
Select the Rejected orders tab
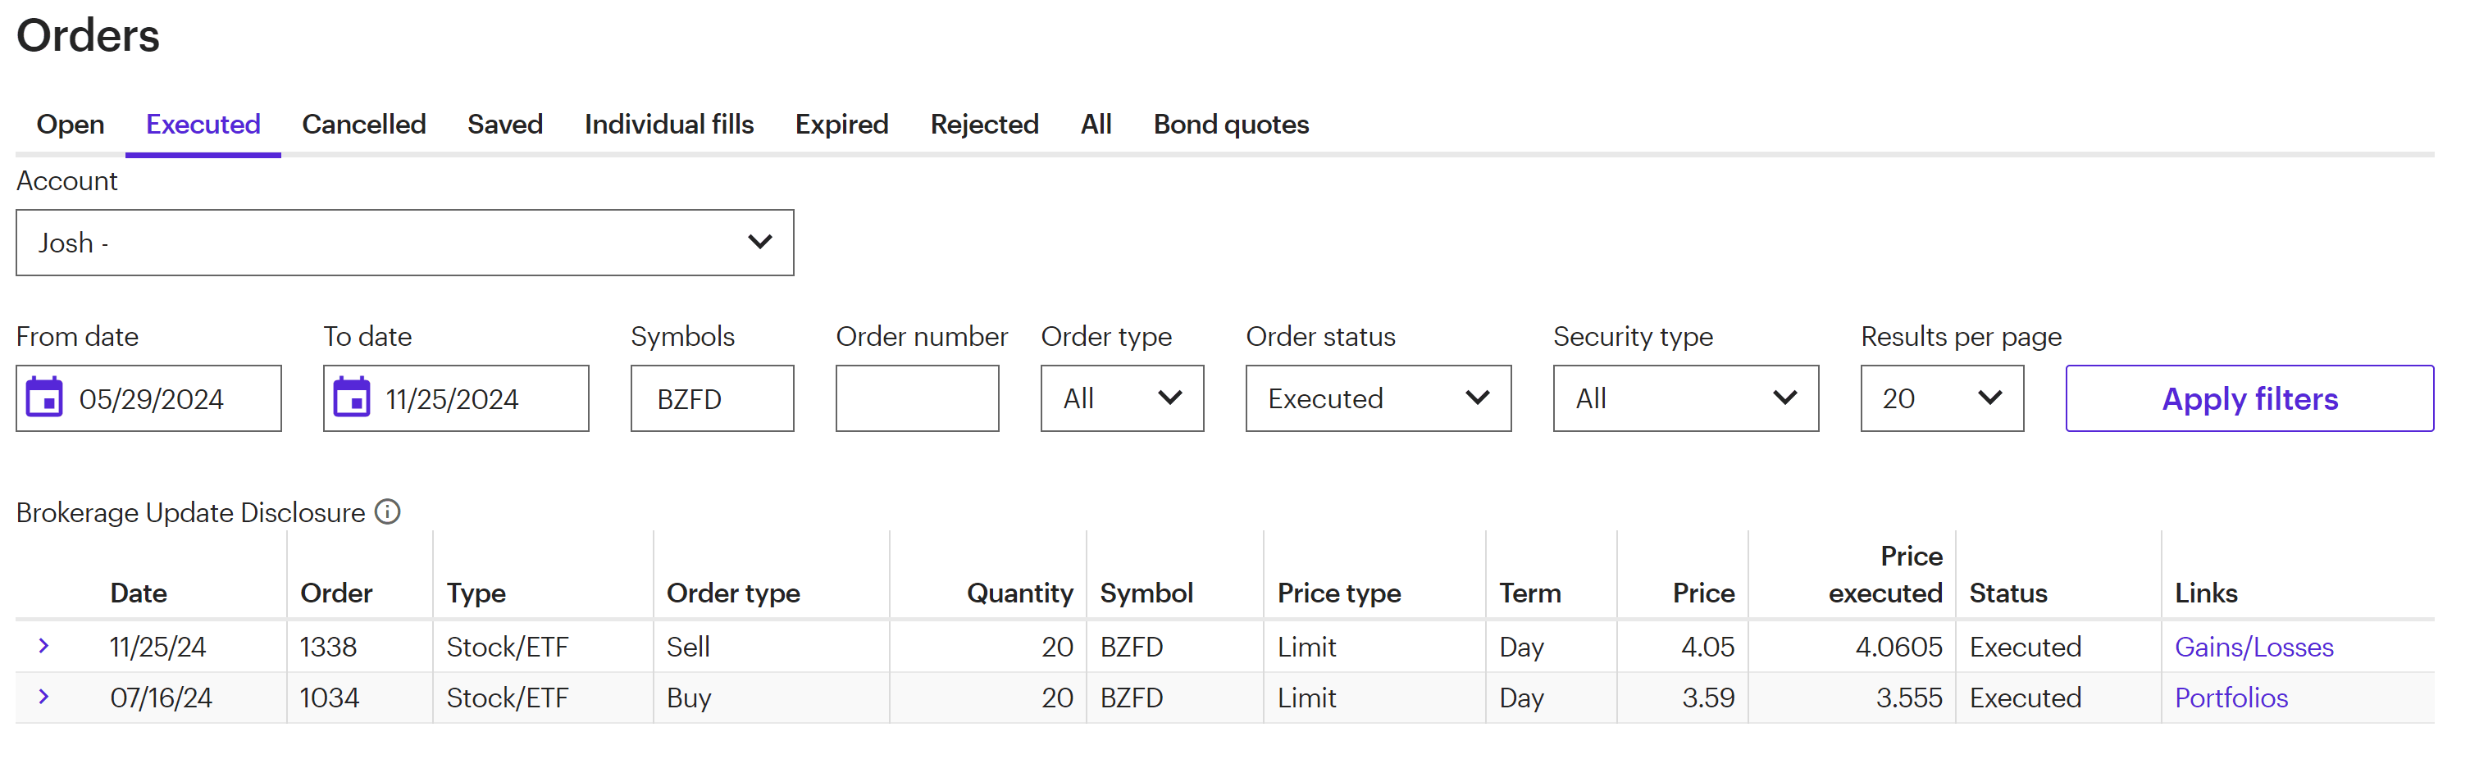[984, 125]
